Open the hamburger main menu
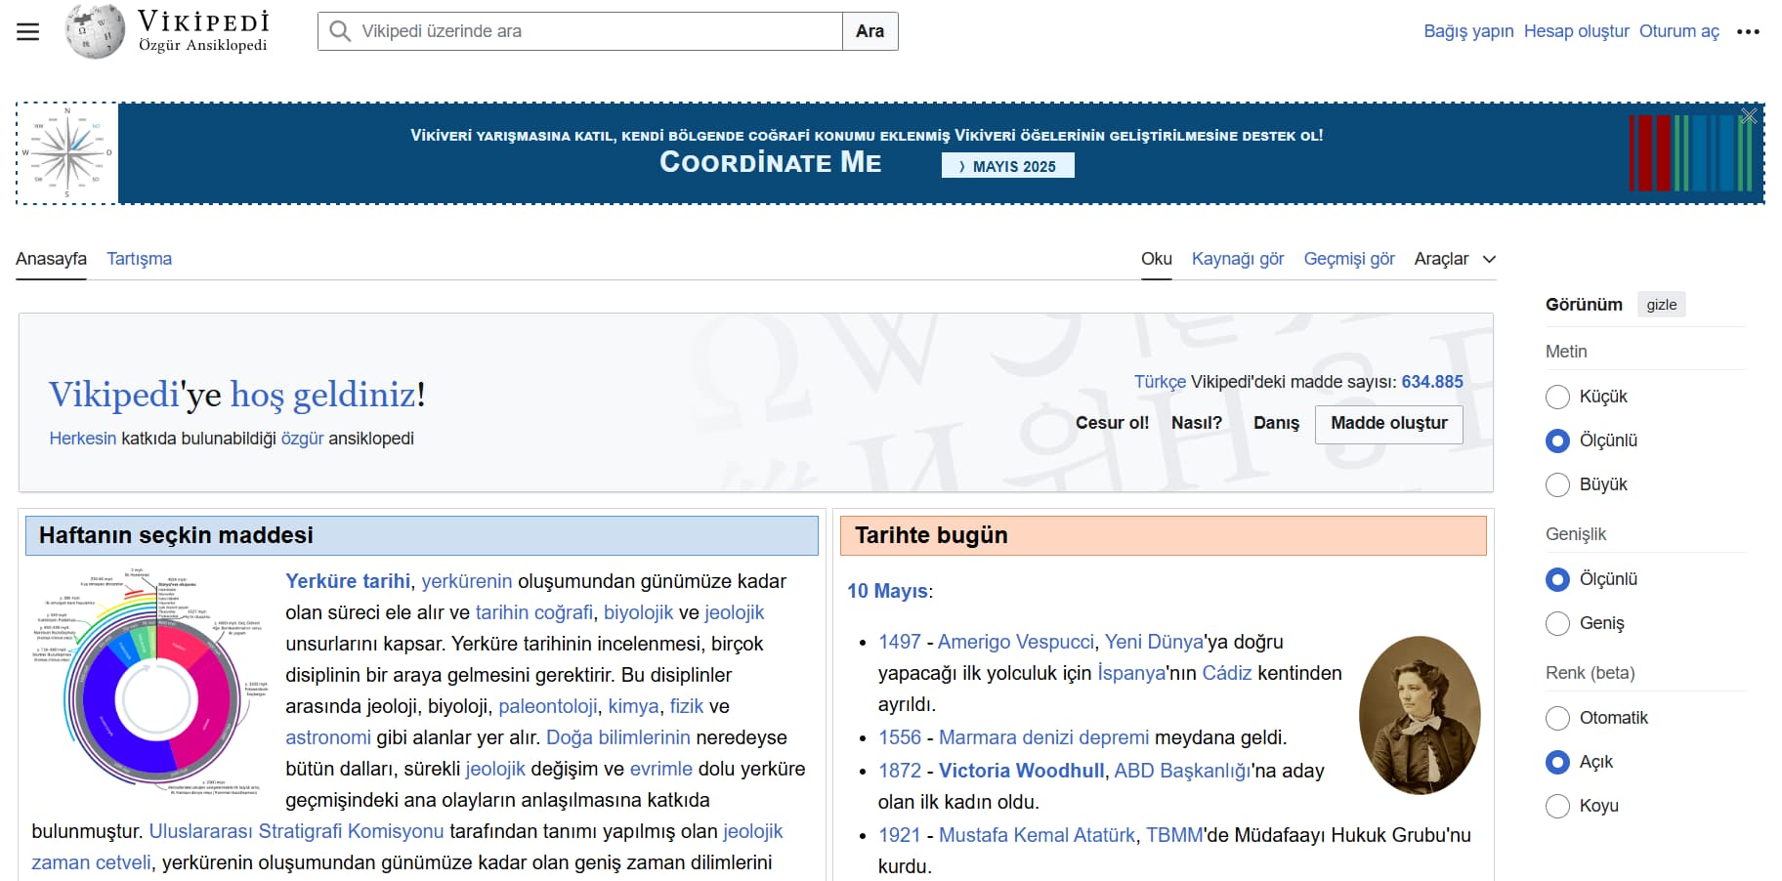The height and width of the screenshot is (881, 1782). click(28, 31)
